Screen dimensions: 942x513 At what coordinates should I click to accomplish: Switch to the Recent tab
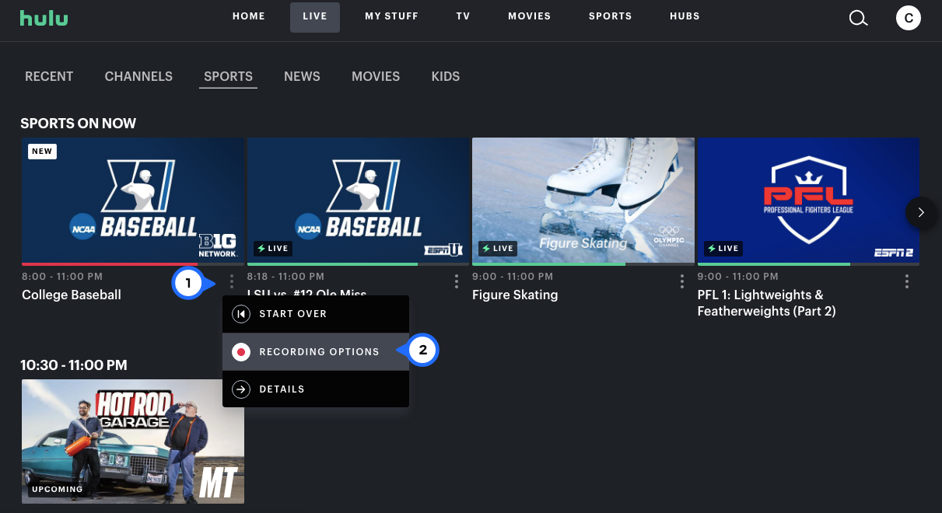pos(49,76)
